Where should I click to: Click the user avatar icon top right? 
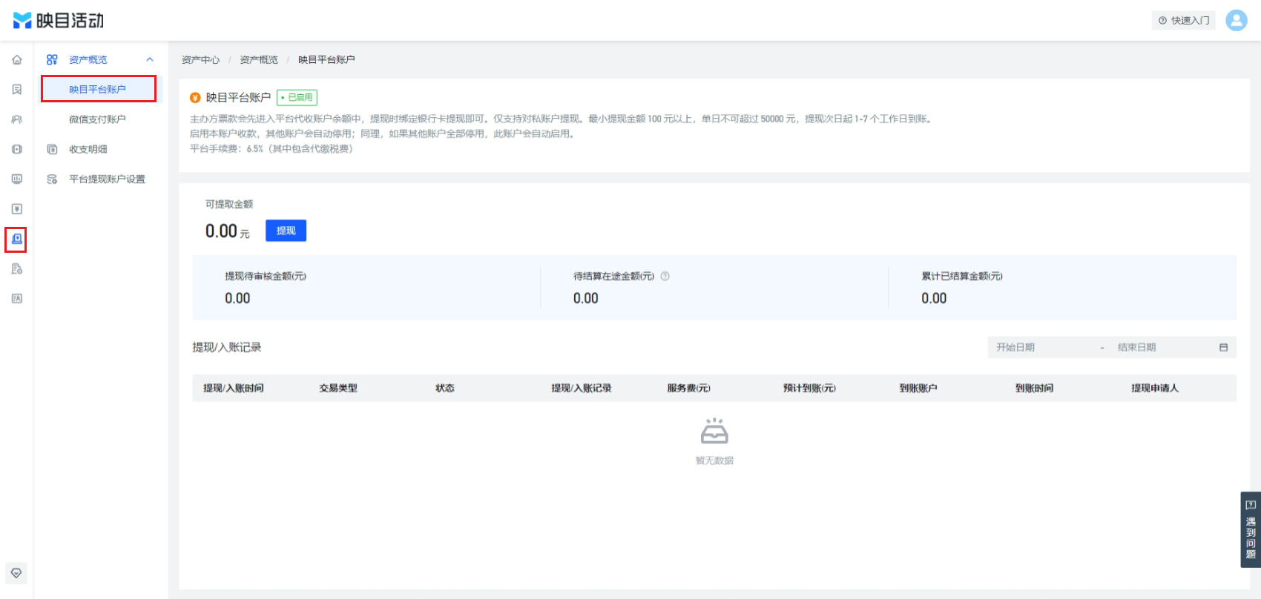(x=1237, y=20)
